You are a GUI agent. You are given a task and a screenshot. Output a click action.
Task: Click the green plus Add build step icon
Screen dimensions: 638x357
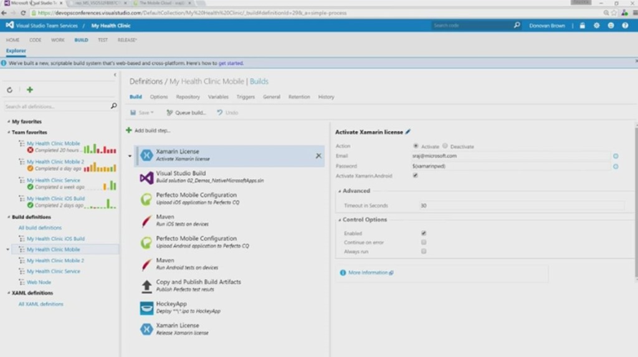[x=128, y=130]
